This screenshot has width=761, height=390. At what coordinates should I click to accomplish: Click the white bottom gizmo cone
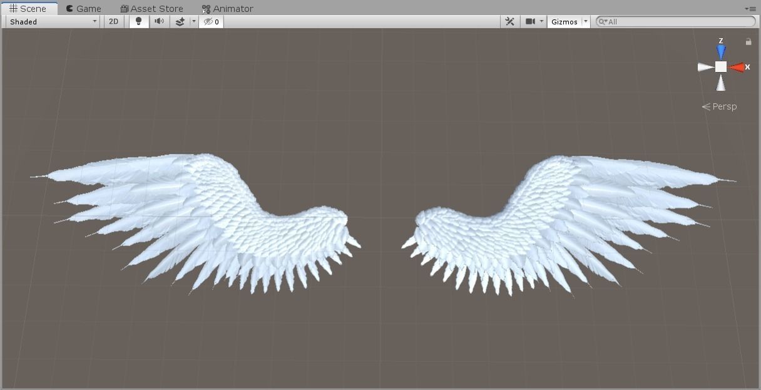pyautogui.click(x=721, y=83)
